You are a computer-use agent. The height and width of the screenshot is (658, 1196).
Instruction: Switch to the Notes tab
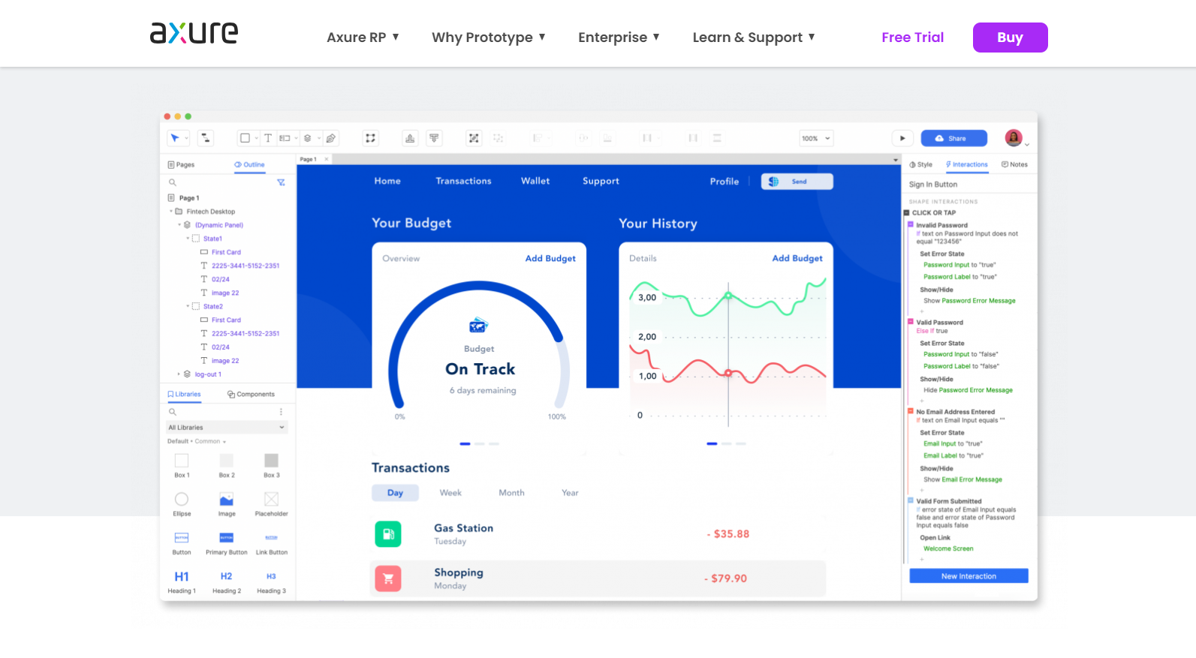[1014, 164]
